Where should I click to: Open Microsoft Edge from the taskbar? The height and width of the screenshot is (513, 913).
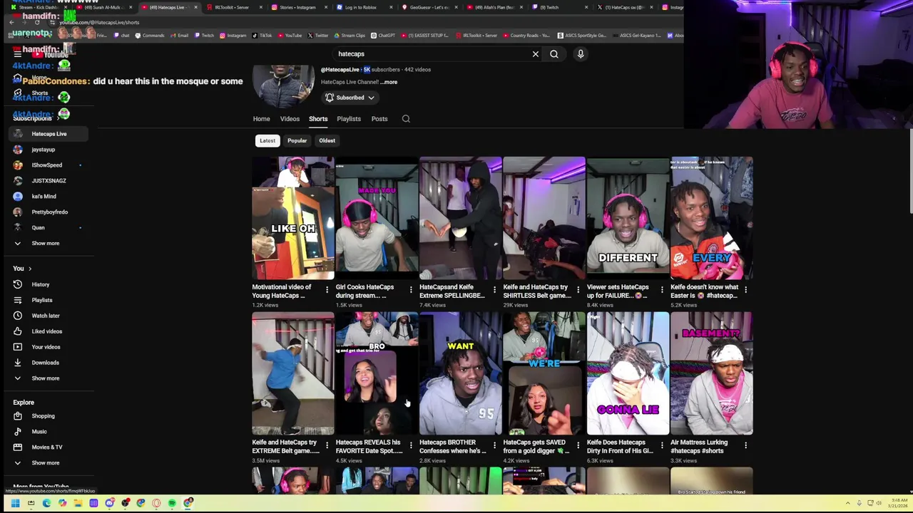coord(46,503)
